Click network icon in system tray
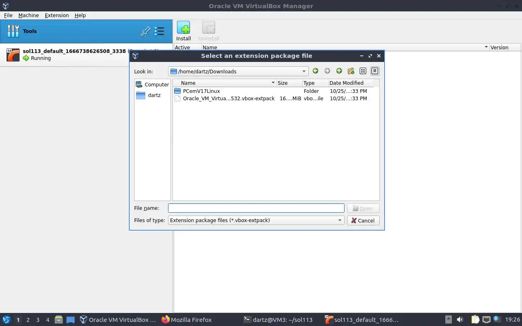The image size is (522, 326). click(486, 319)
